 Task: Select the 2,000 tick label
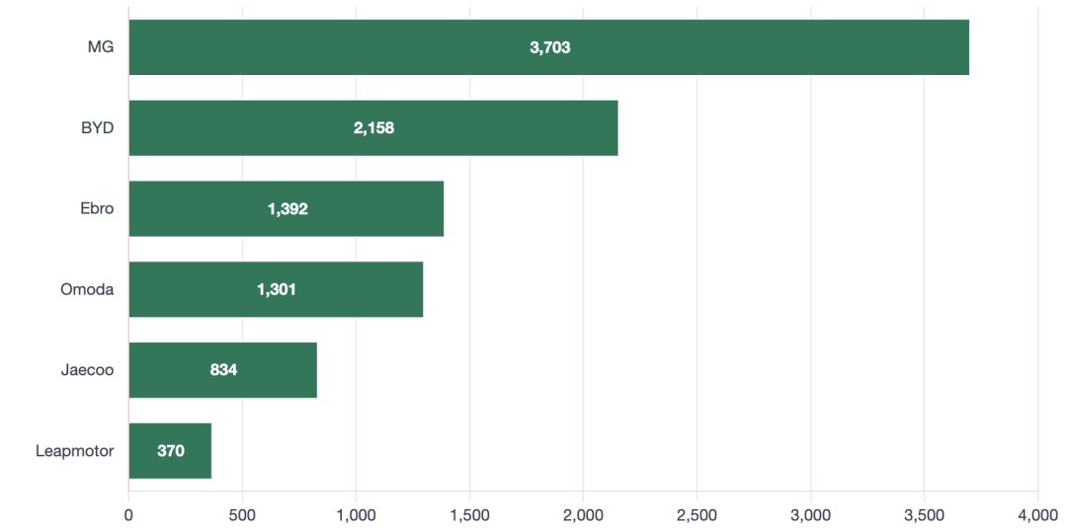pyautogui.click(x=583, y=514)
